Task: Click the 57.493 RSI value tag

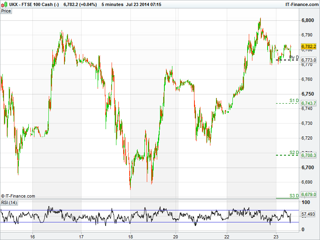Action: 309,214
